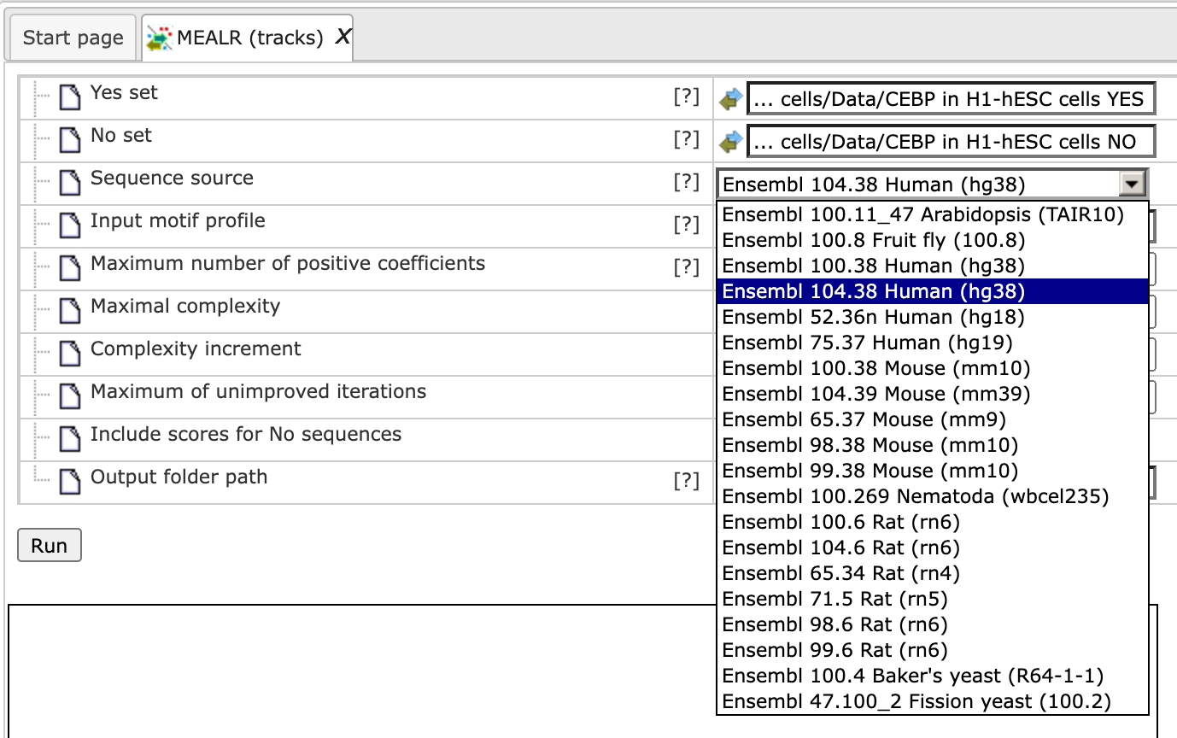Choose Ensembl 100.6 Rat (rn6)
The image size is (1177, 738).
pyautogui.click(x=933, y=522)
